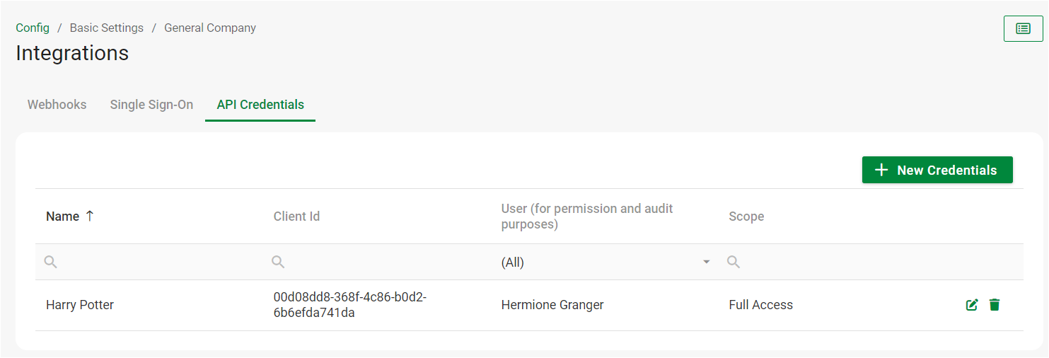
Task: Sort by Scope column header
Action: [x=746, y=216]
